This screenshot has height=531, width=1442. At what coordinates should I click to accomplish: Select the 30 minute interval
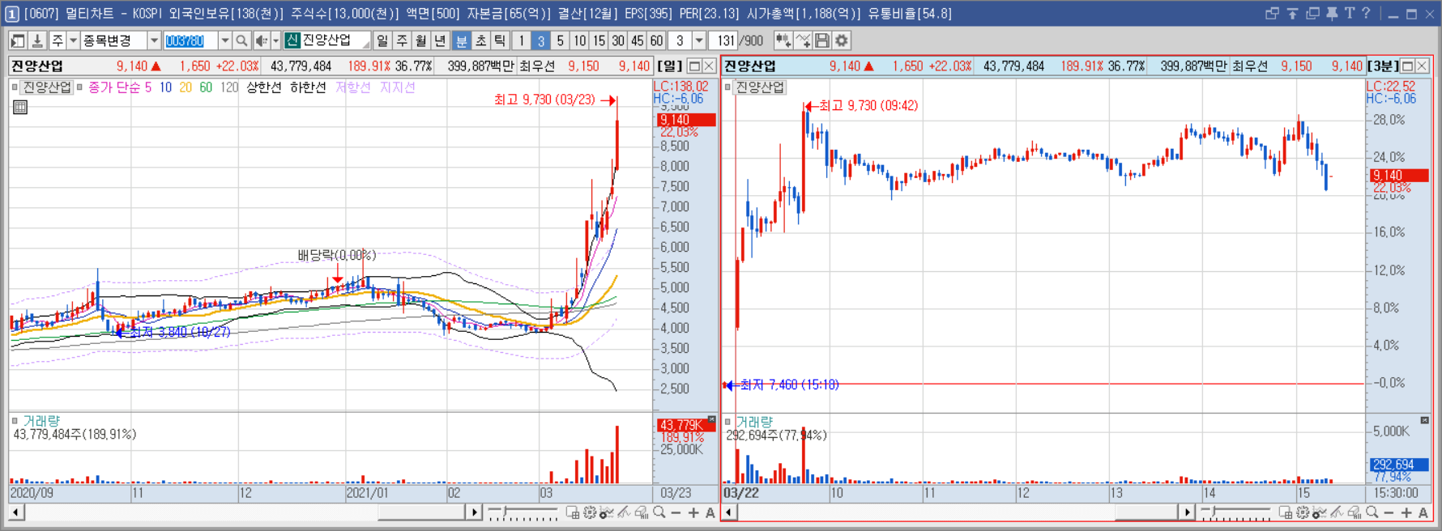click(x=618, y=40)
